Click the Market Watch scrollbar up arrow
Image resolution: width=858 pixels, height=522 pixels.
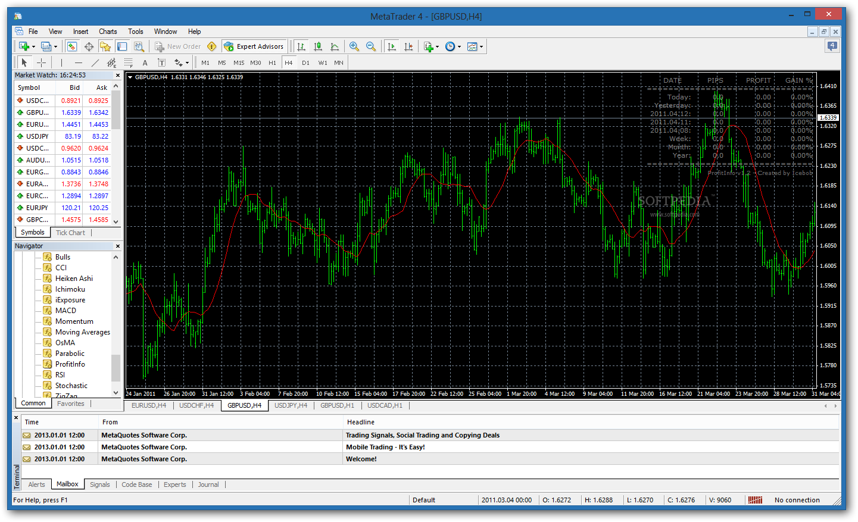click(x=116, y=86)
